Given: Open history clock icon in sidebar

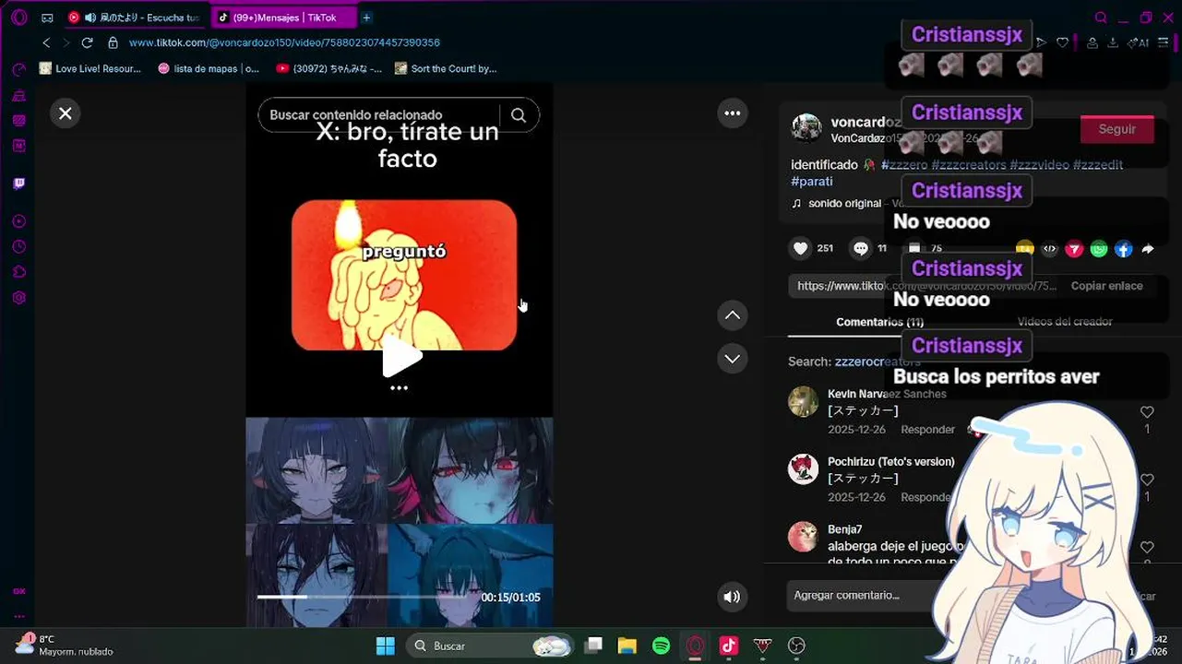Looking at the screenshot, I should (18, 247).
